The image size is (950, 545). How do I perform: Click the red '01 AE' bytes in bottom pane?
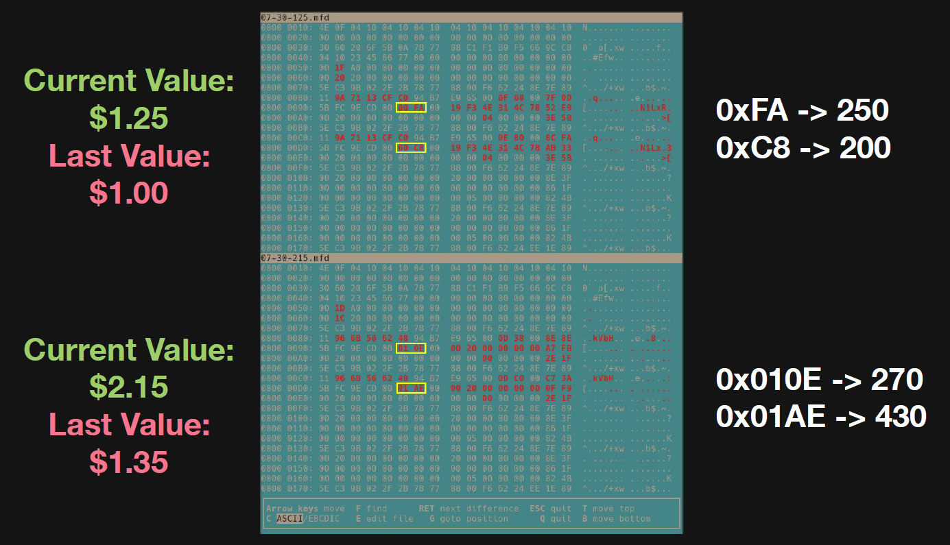[x=412, y=388]
